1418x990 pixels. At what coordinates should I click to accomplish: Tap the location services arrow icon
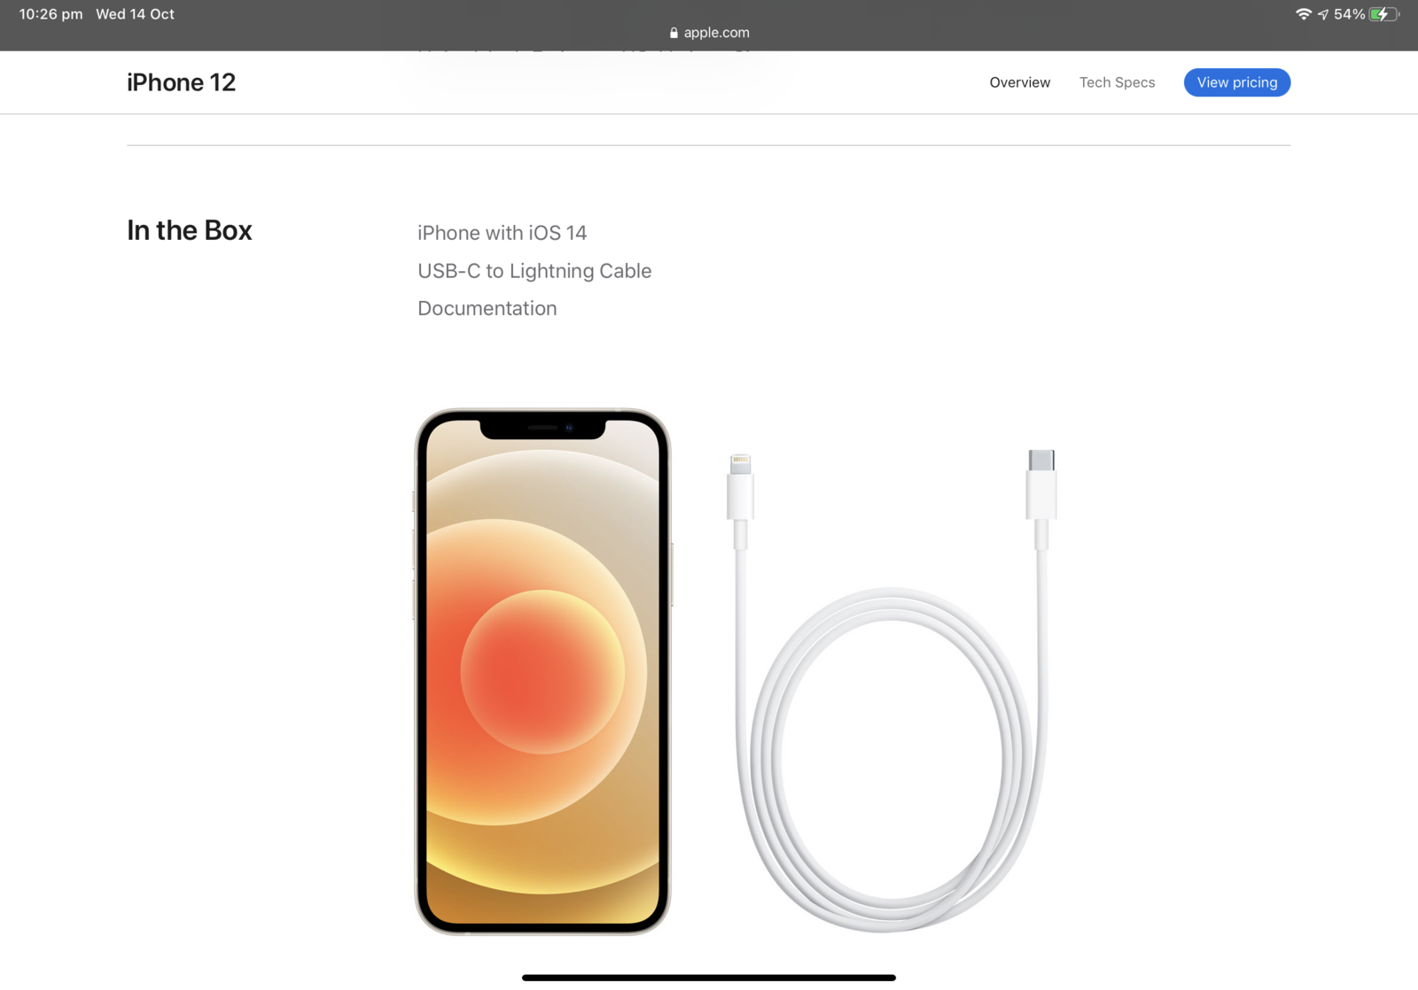(x=1322, y=14)
